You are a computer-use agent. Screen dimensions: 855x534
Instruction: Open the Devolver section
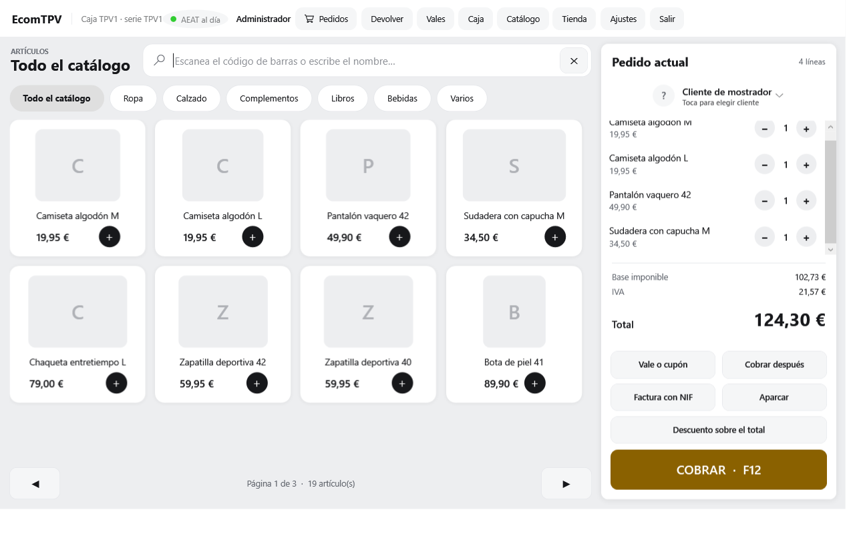(387, 19)
